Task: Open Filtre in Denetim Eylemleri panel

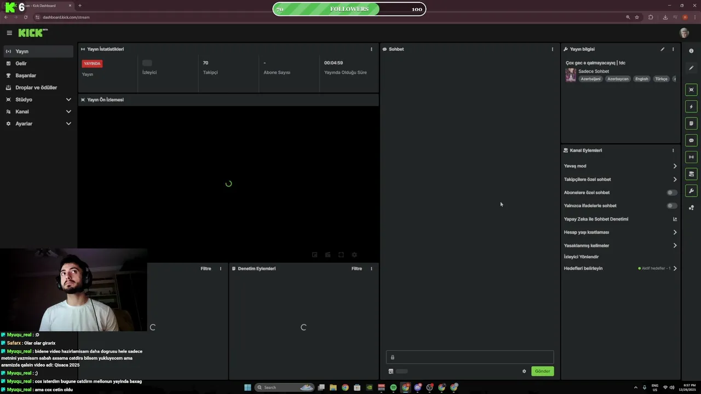Action: (x=357, y=269)
